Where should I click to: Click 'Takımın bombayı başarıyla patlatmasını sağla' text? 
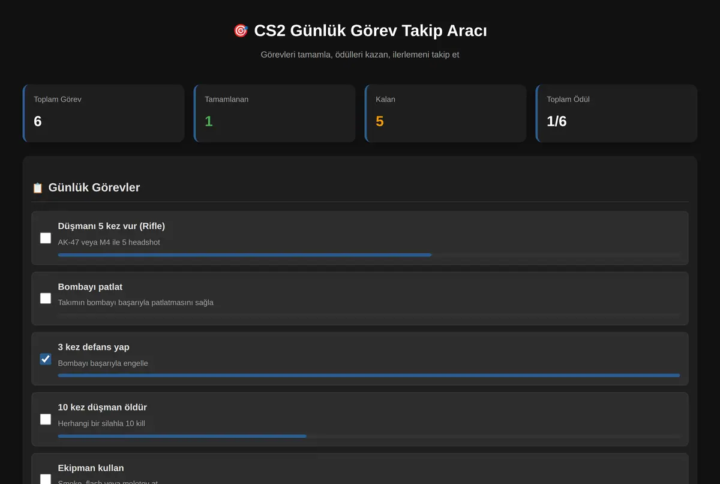[x=136, y=302]
